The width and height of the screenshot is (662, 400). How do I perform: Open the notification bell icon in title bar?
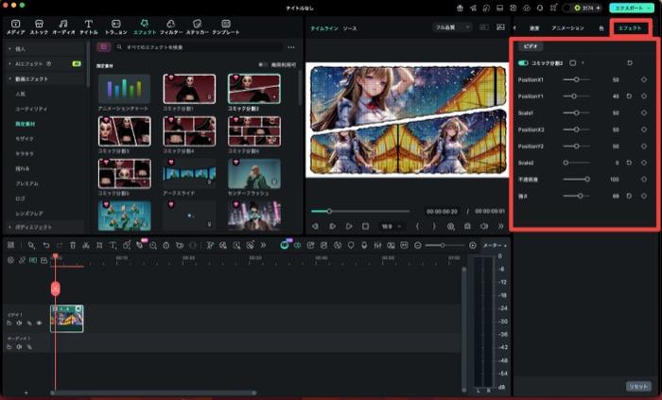pyautogui.click(x=540, y=8)
